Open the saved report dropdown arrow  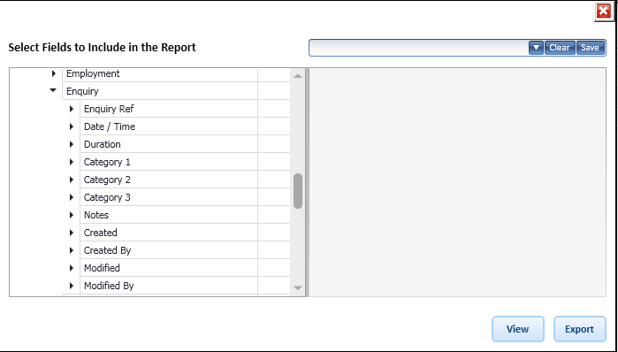[536, 48]
